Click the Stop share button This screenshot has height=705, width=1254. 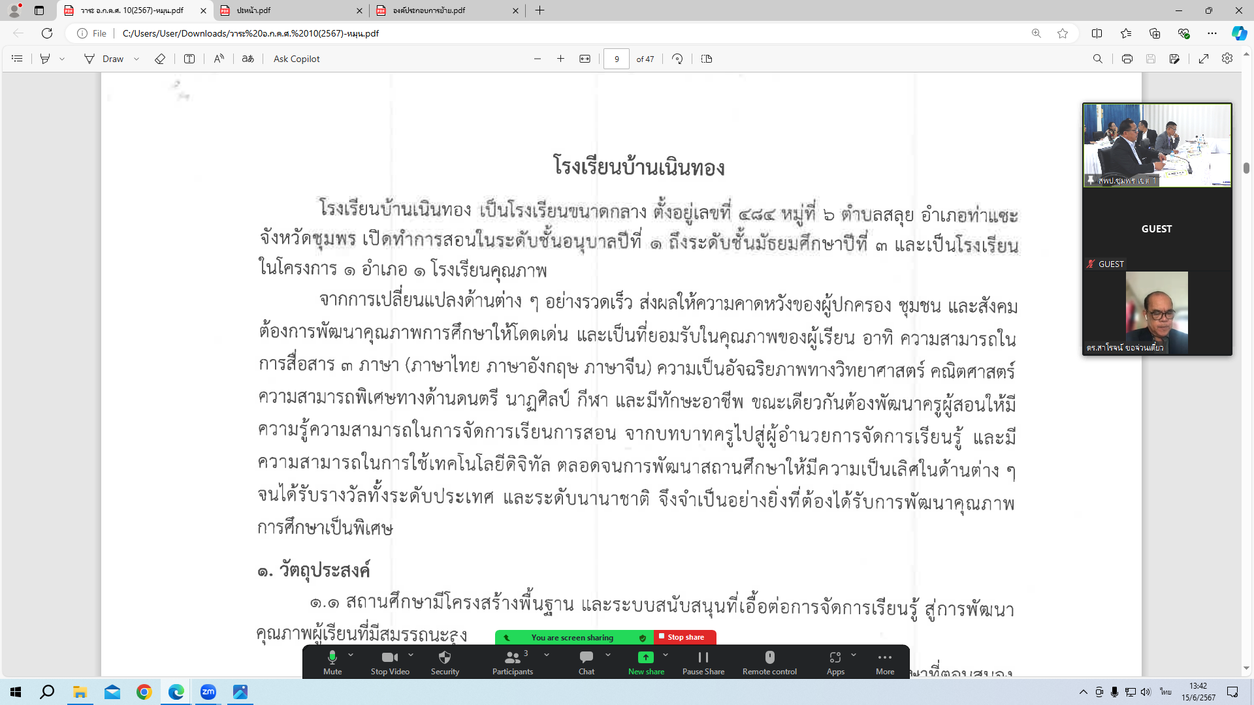tap(685, 637)
